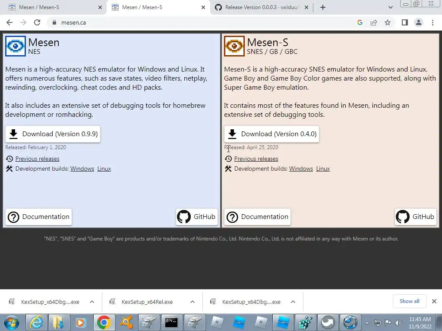Open Mesen NES Documentation

[x=38, y=217]
